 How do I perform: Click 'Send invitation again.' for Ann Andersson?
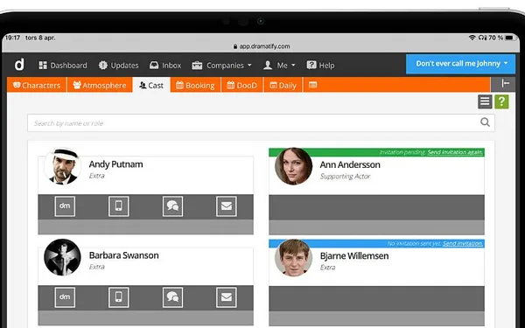click(455, 152)
